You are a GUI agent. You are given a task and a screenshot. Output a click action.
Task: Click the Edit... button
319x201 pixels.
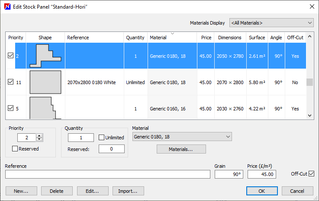(x=93, y=191)
